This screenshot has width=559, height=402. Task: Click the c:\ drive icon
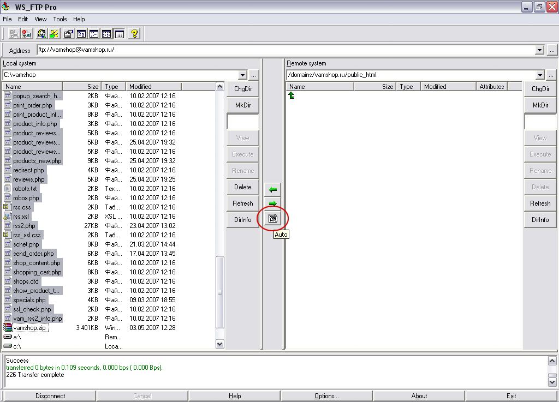point(8,346)
